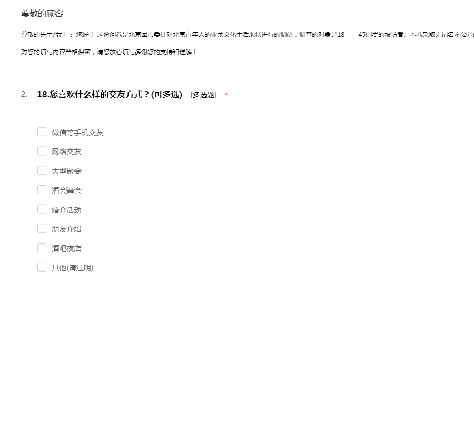
Task: Click the question title 18.您喜欢什么样的交友方式
Action: [109, 95]
